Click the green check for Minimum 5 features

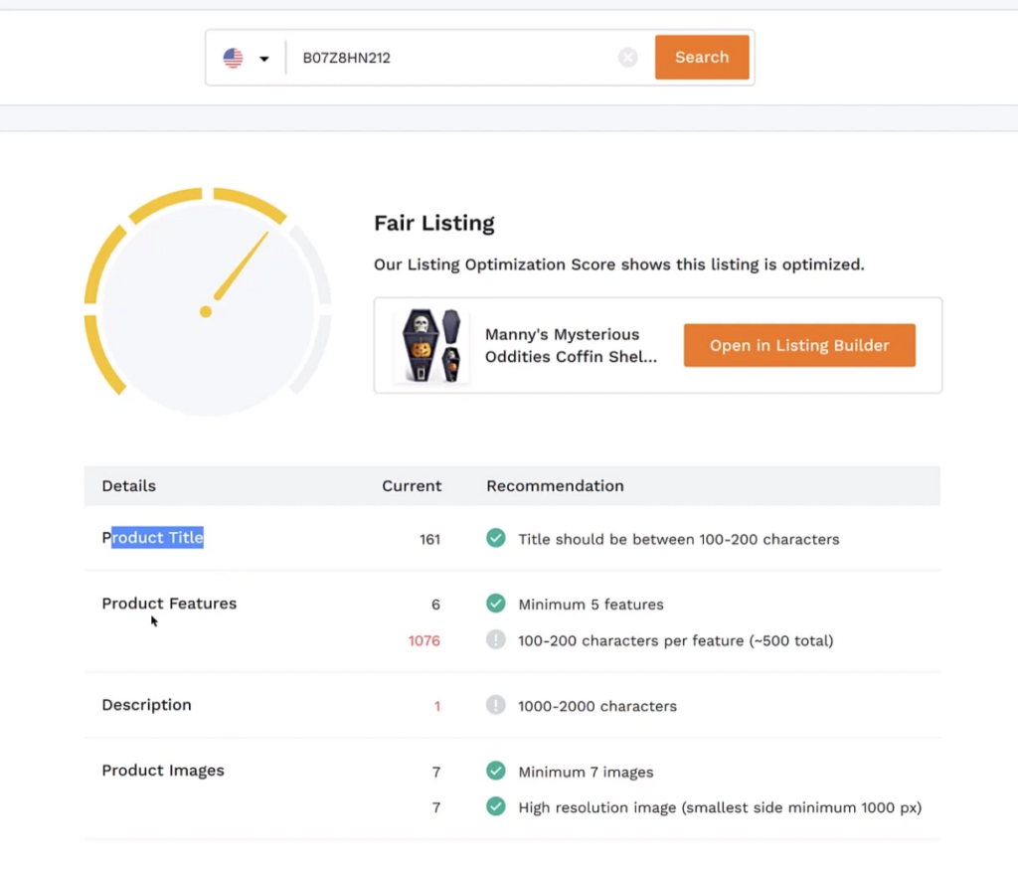point(495,604)
